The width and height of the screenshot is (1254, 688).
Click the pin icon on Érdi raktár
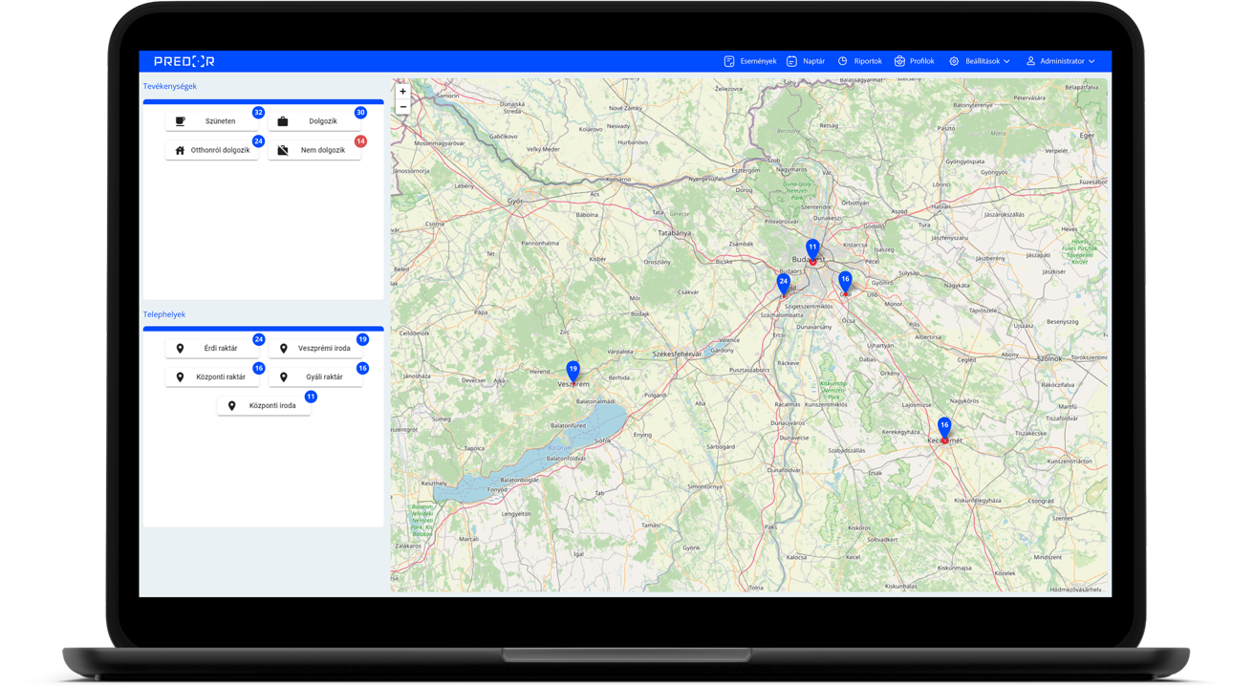point(180,349)
